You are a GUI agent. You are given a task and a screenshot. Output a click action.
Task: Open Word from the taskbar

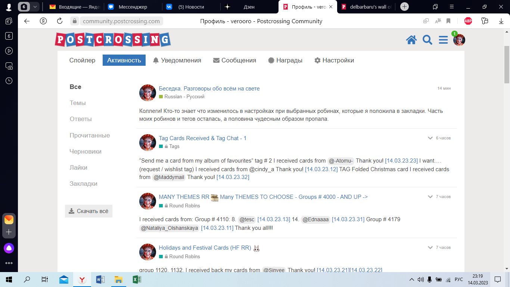[100, 280]
